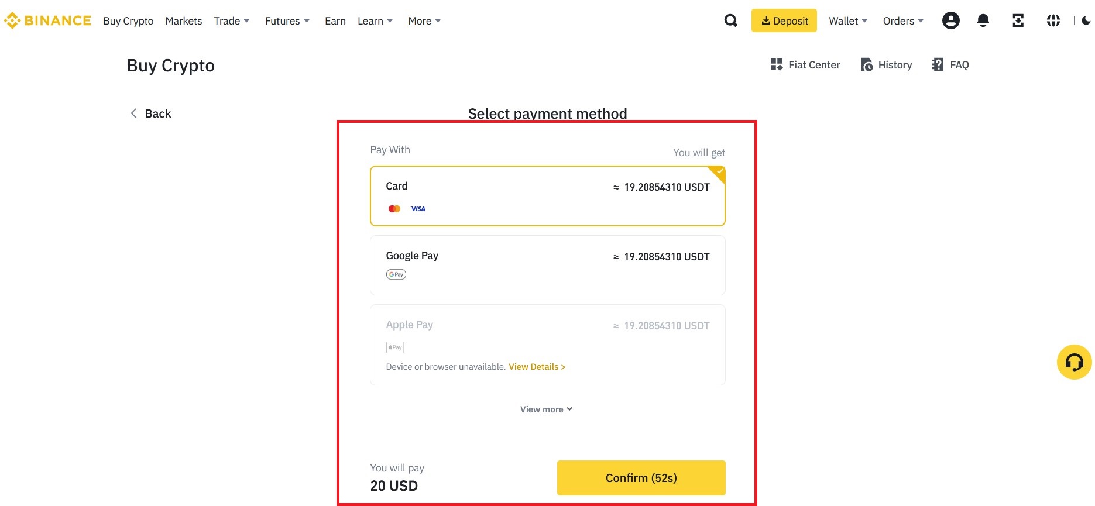Open the language globe icon
Screen dimensions: 1095x506
1053,21
